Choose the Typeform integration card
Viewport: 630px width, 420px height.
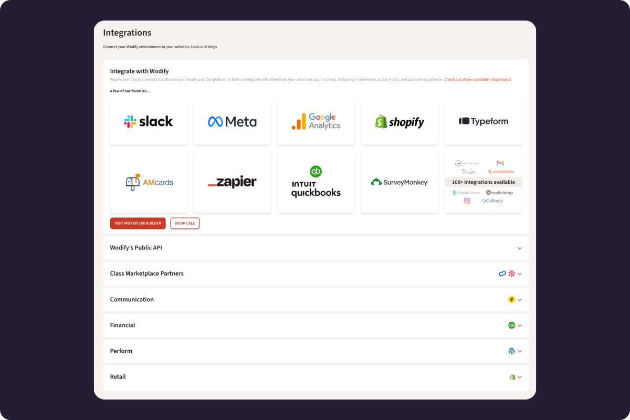484,122
